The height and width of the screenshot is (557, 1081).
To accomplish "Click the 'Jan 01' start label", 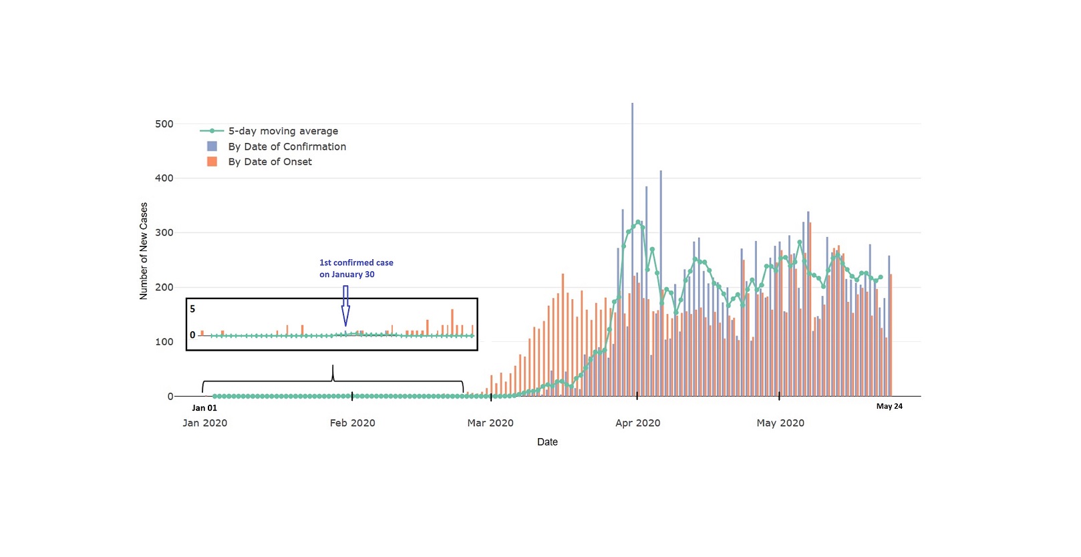I will pyautogui.click(x=204, y=408).
